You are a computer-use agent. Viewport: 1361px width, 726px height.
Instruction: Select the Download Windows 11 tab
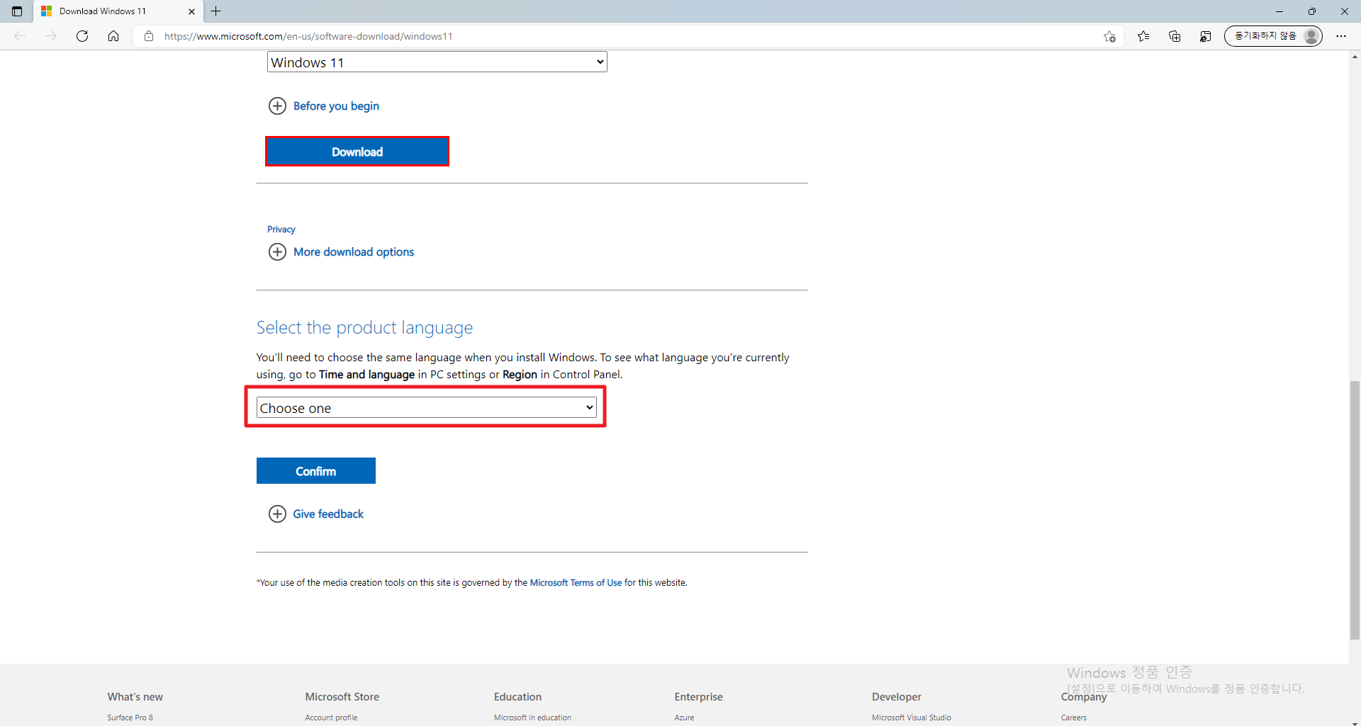coord(117,11)
